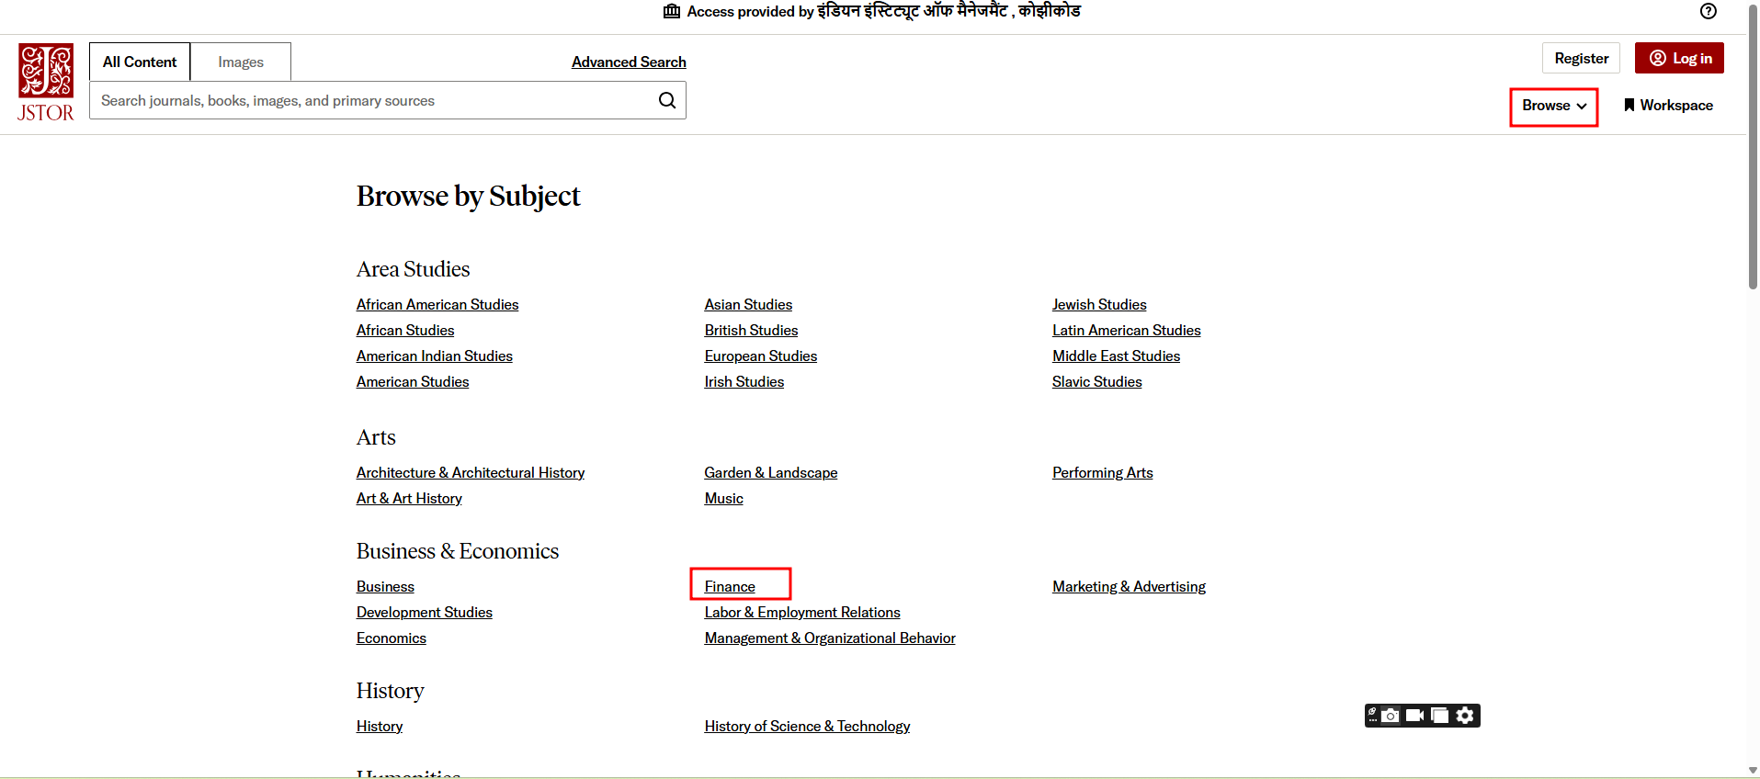Click the Register button
Image resolution: width=1760 pixels, height=779 pixels.
pyautogui.click(x=1581, y=58)
